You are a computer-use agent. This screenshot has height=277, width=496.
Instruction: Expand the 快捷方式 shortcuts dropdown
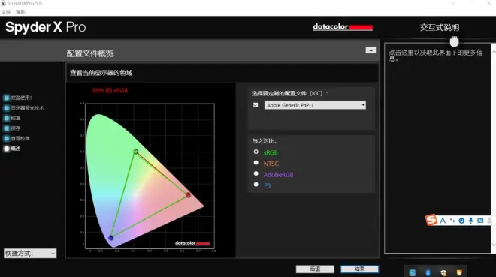[30, 253]
